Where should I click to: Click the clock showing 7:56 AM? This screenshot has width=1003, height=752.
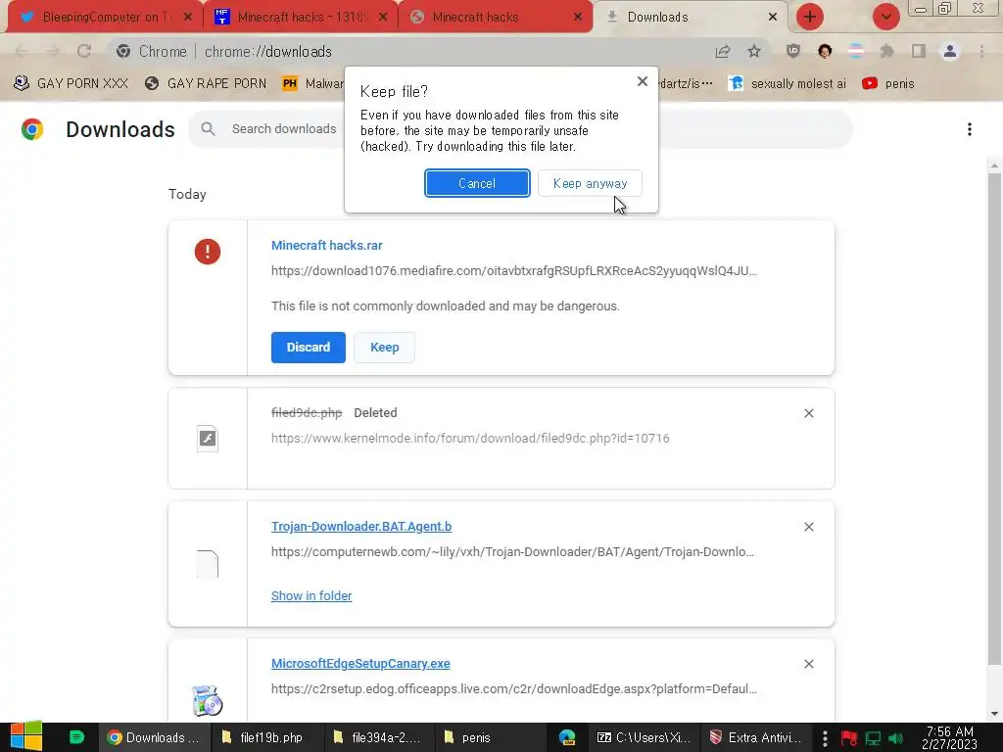(x=949, y=737)
